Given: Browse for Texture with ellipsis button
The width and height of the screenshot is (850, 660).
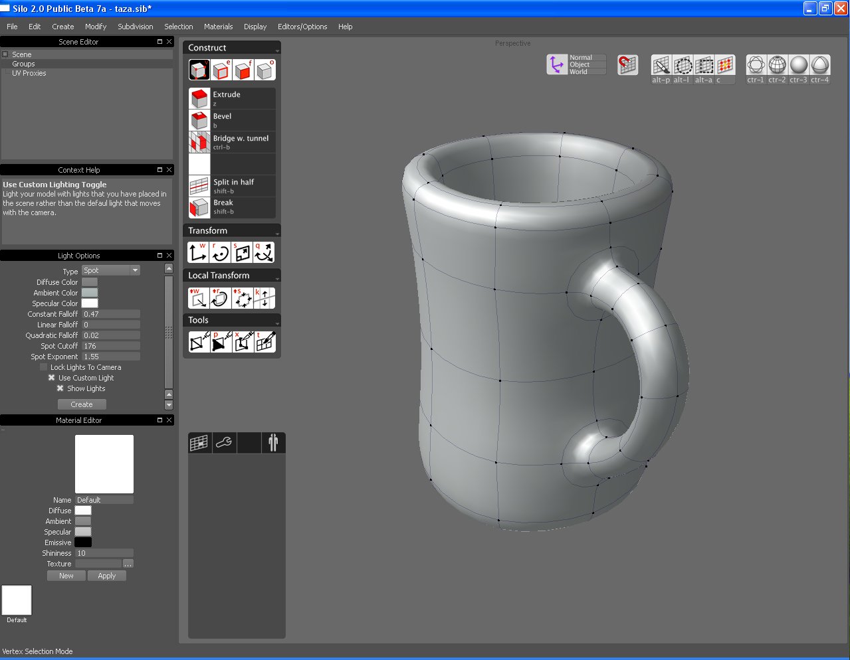Looking at the screenshot, I should click(x=128, y=564).
